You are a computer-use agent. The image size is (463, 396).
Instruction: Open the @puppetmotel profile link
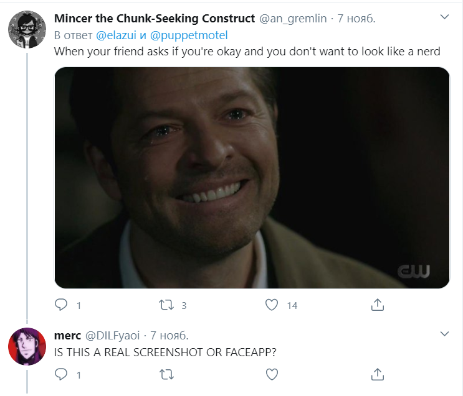pos(189,35)
